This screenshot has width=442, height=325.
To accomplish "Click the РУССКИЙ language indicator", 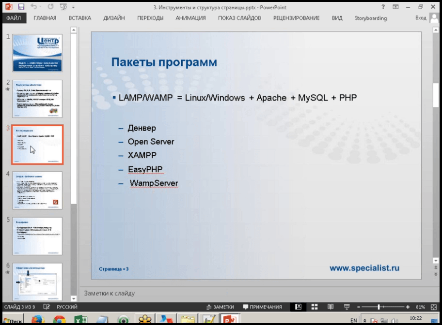I will 67,307.
